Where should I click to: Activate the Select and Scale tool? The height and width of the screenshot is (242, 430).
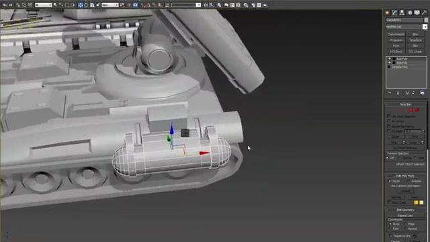(x=92, y=5)
